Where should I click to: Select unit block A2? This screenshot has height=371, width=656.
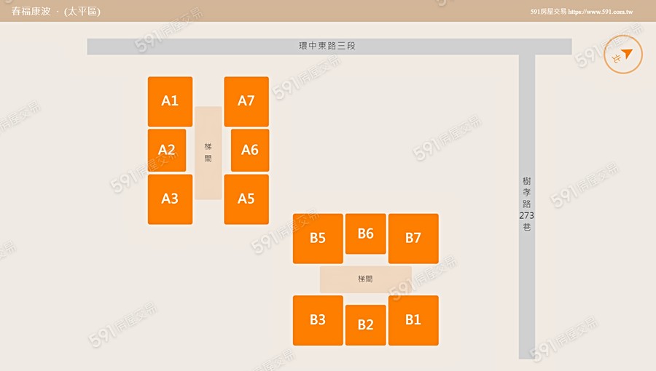point(167,150)
